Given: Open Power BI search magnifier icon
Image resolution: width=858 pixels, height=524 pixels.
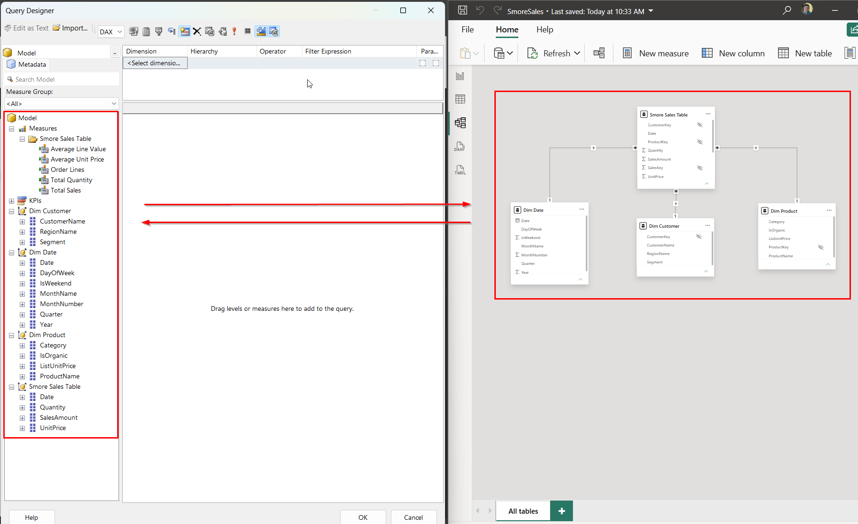Looking at the screenshot, I should click(786, 10).
